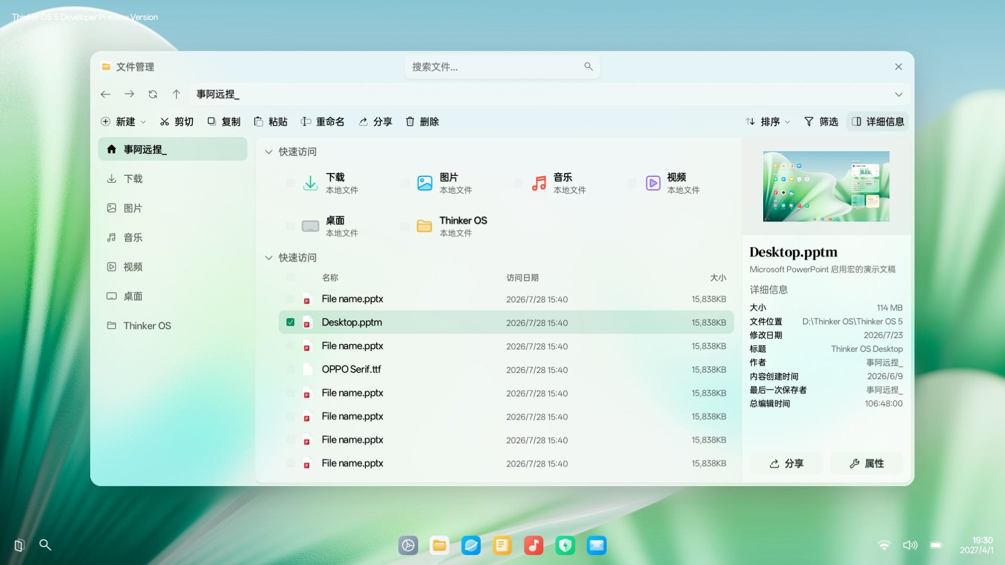Open the notes app in the dock

502,546
